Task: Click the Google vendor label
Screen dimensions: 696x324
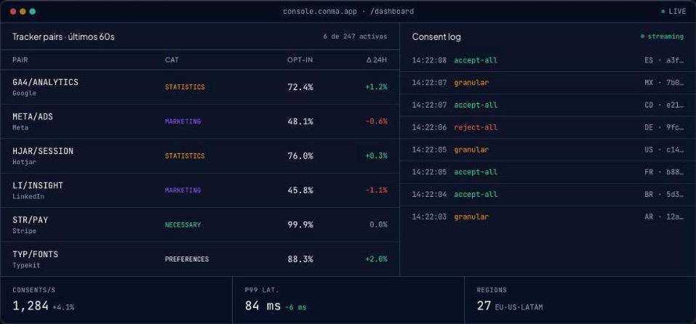Action: 25,94
